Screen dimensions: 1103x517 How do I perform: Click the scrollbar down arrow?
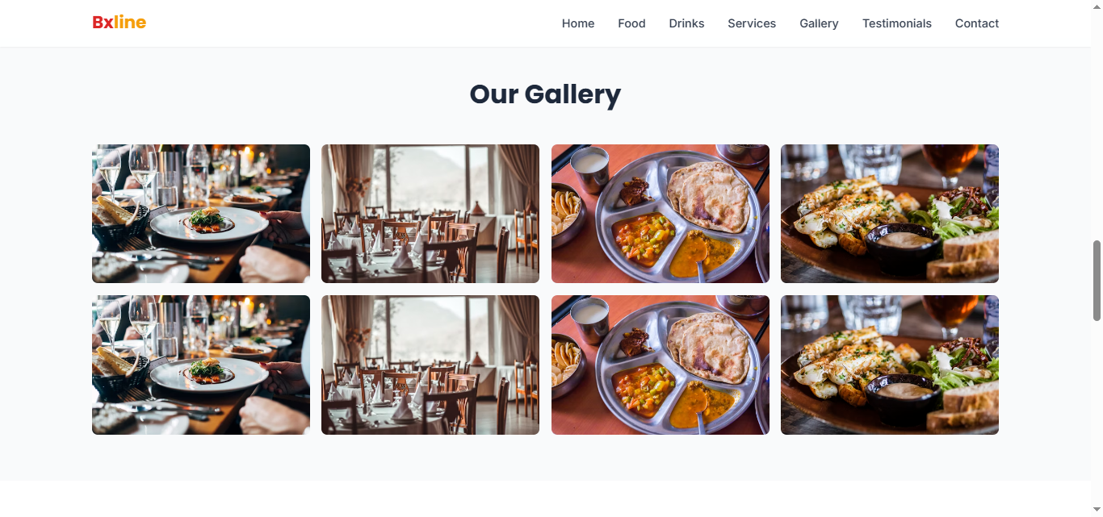pos(1097,511)
